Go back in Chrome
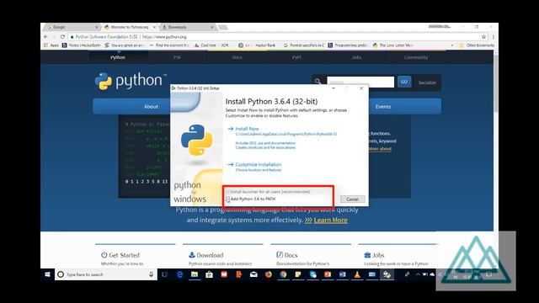The width and height of the screenshot is (539, 303). (46, 36)
